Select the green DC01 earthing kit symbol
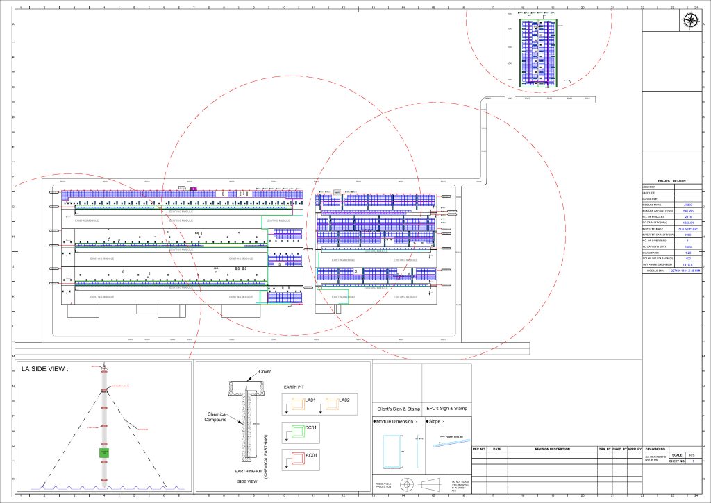711x503 pixels. [x=298, y=431]
